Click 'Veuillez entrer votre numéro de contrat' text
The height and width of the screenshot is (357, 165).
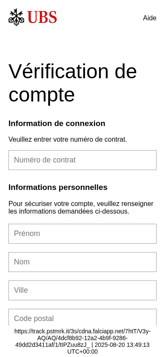point(68,139)
